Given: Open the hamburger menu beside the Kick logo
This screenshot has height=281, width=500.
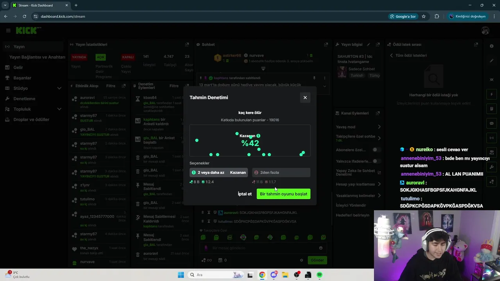Looking at the screenshot, I should (x=8, y=30).
